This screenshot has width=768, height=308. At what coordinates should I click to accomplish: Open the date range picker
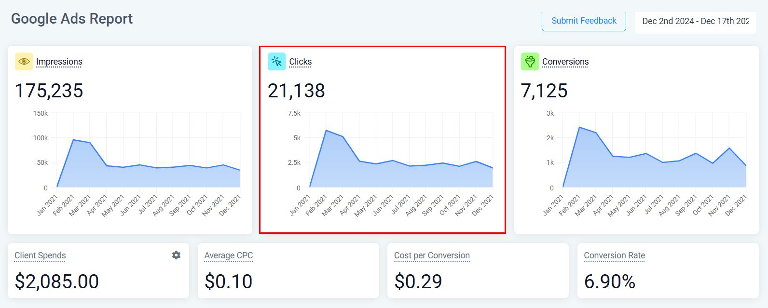click(x=695, y=21)
